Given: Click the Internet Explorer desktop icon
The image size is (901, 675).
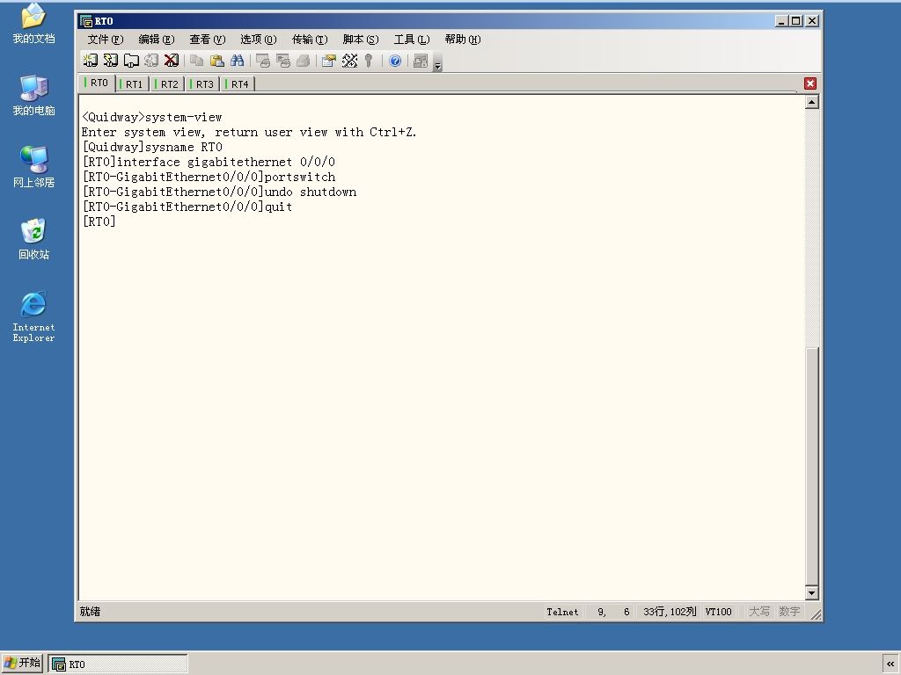Looking at the screenshot, I should tap(34, 316).
